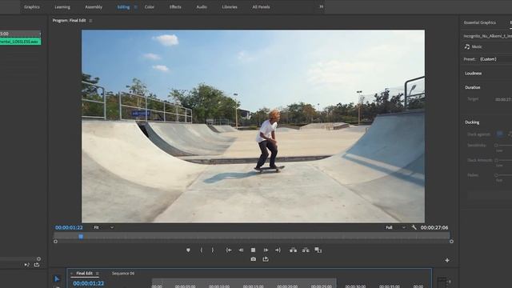
Task: Click the Mark In bracket button
Action: click(x=201, y=250)
